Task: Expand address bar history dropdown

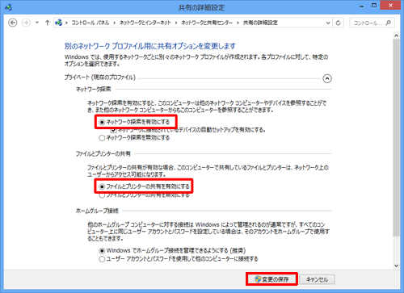Action: coord(328,23)
